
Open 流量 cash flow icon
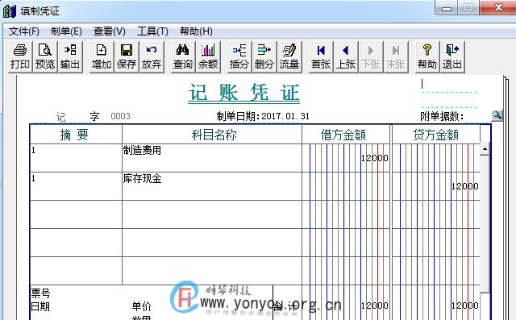289,56
